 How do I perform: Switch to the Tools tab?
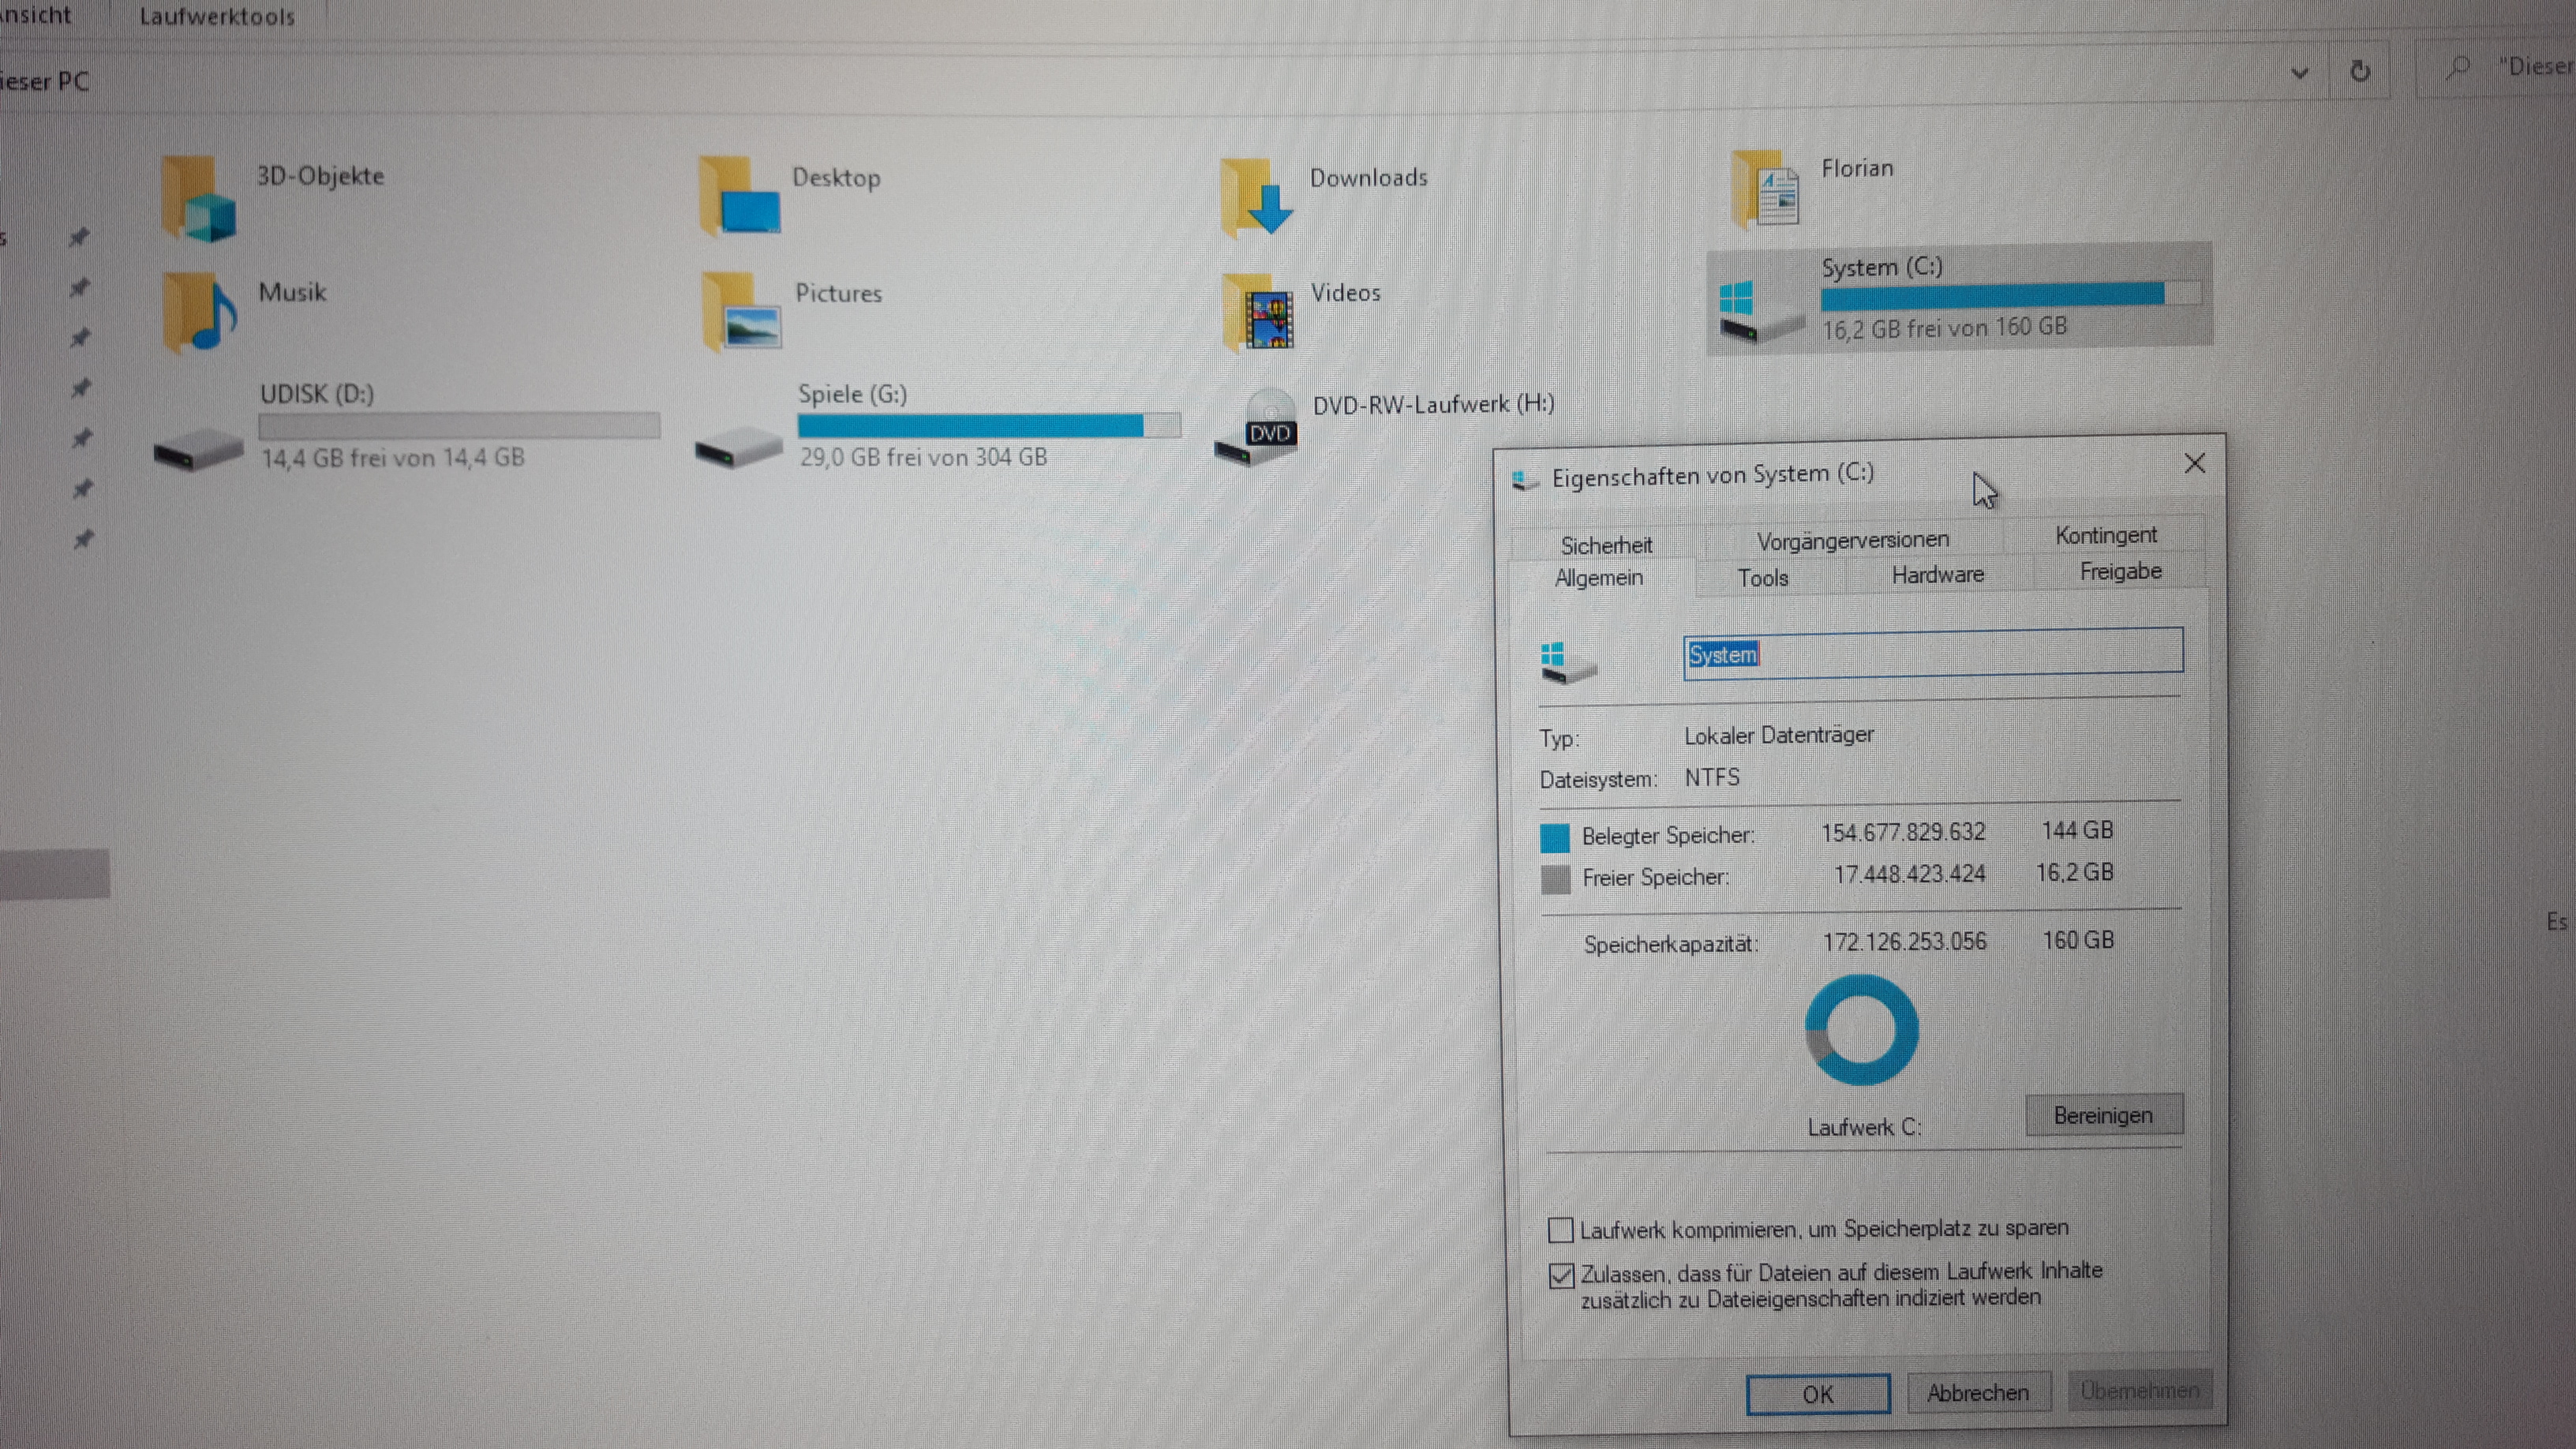1762,578
